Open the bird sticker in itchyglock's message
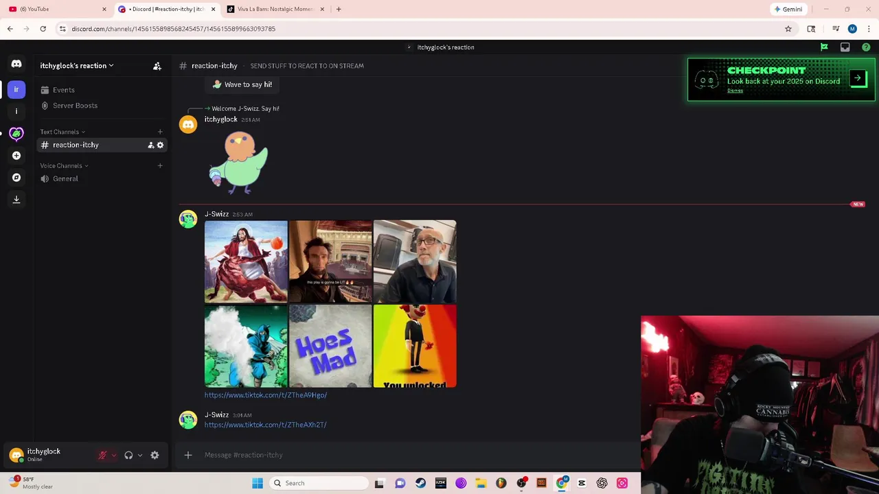The image size is (879, 494). click(x=238, y=163)
